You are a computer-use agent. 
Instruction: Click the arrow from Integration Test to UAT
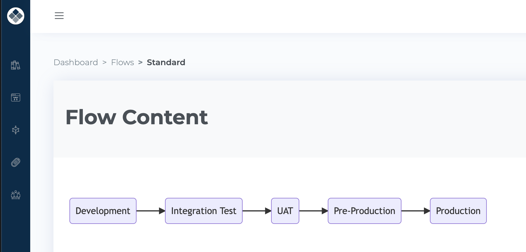[x=257, y=211]
